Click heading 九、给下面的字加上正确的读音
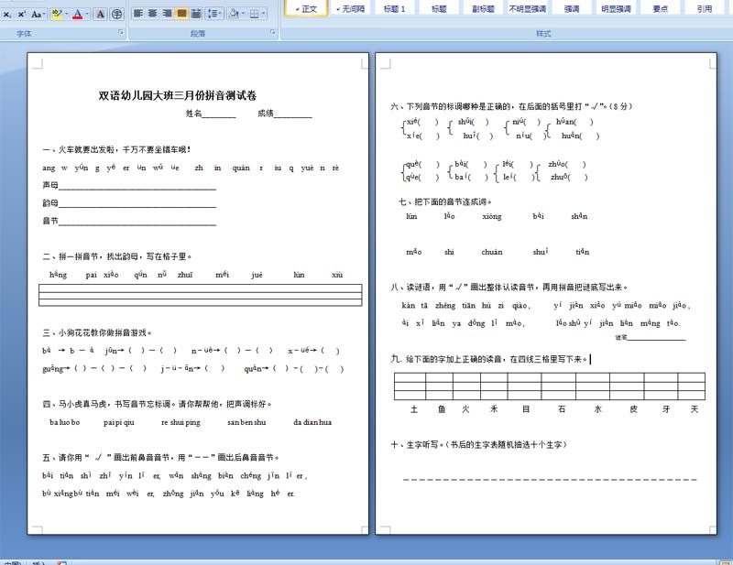733x565 pixels. point(489,359)
